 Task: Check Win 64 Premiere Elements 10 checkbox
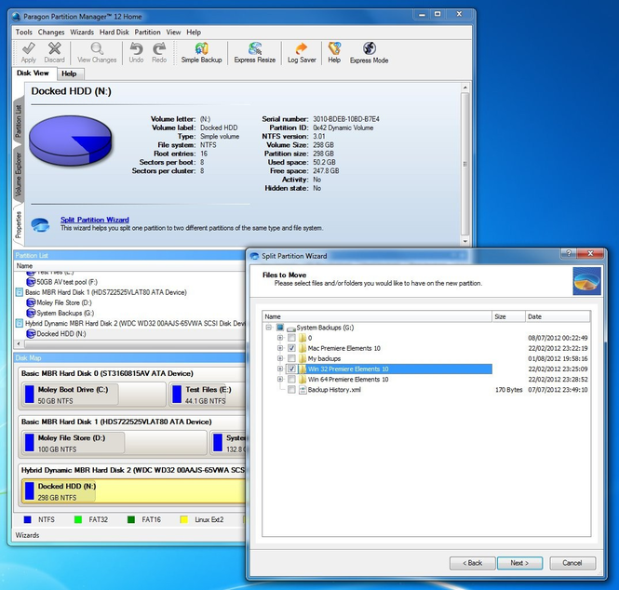291,380
